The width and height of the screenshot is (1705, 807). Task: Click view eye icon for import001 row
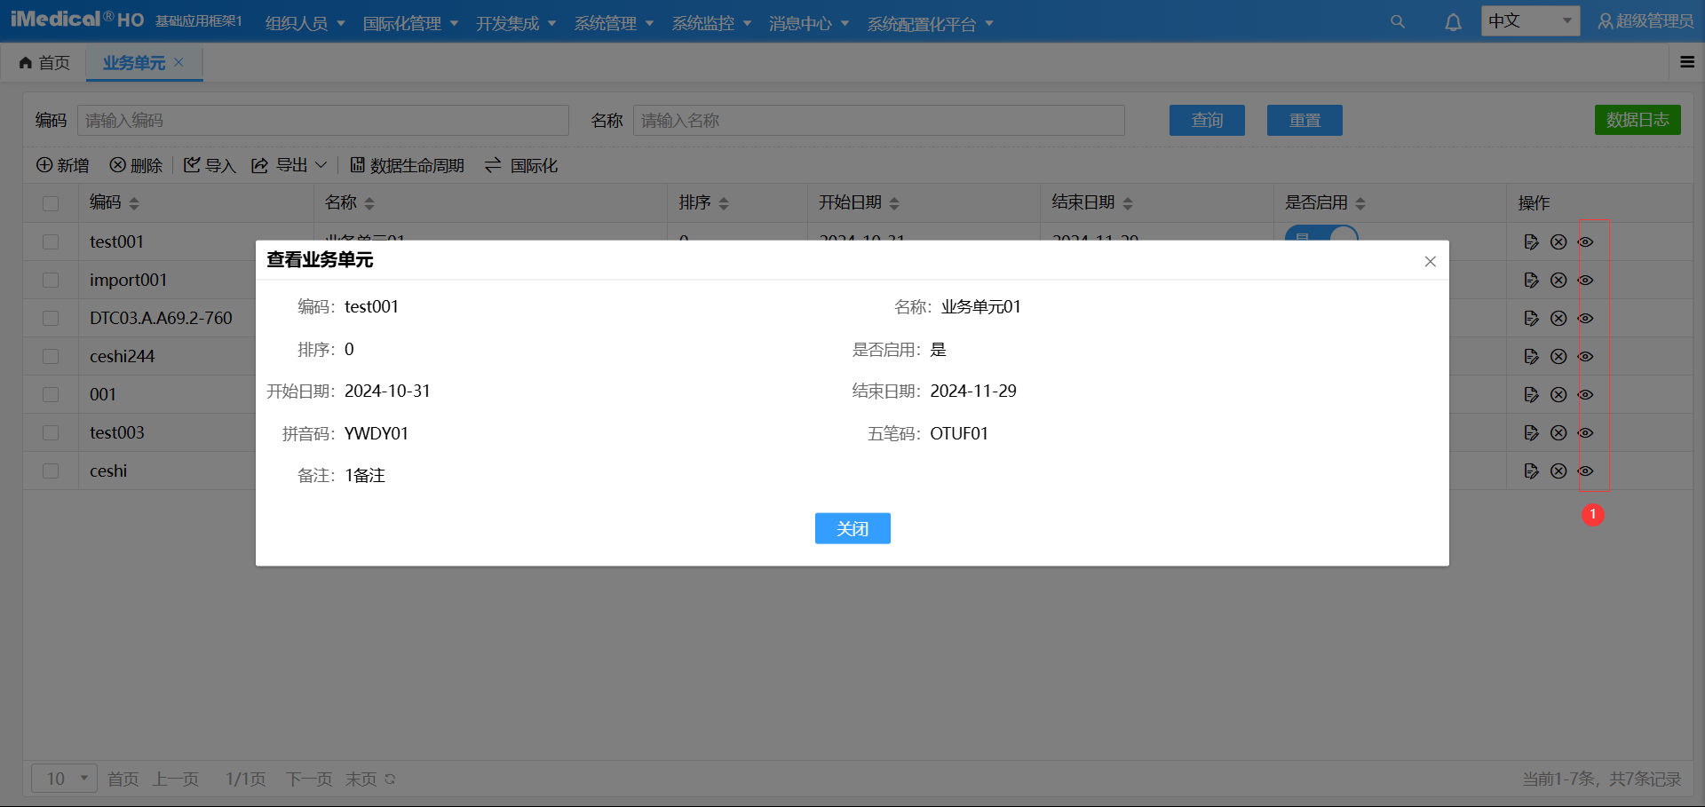(1585, 280)
